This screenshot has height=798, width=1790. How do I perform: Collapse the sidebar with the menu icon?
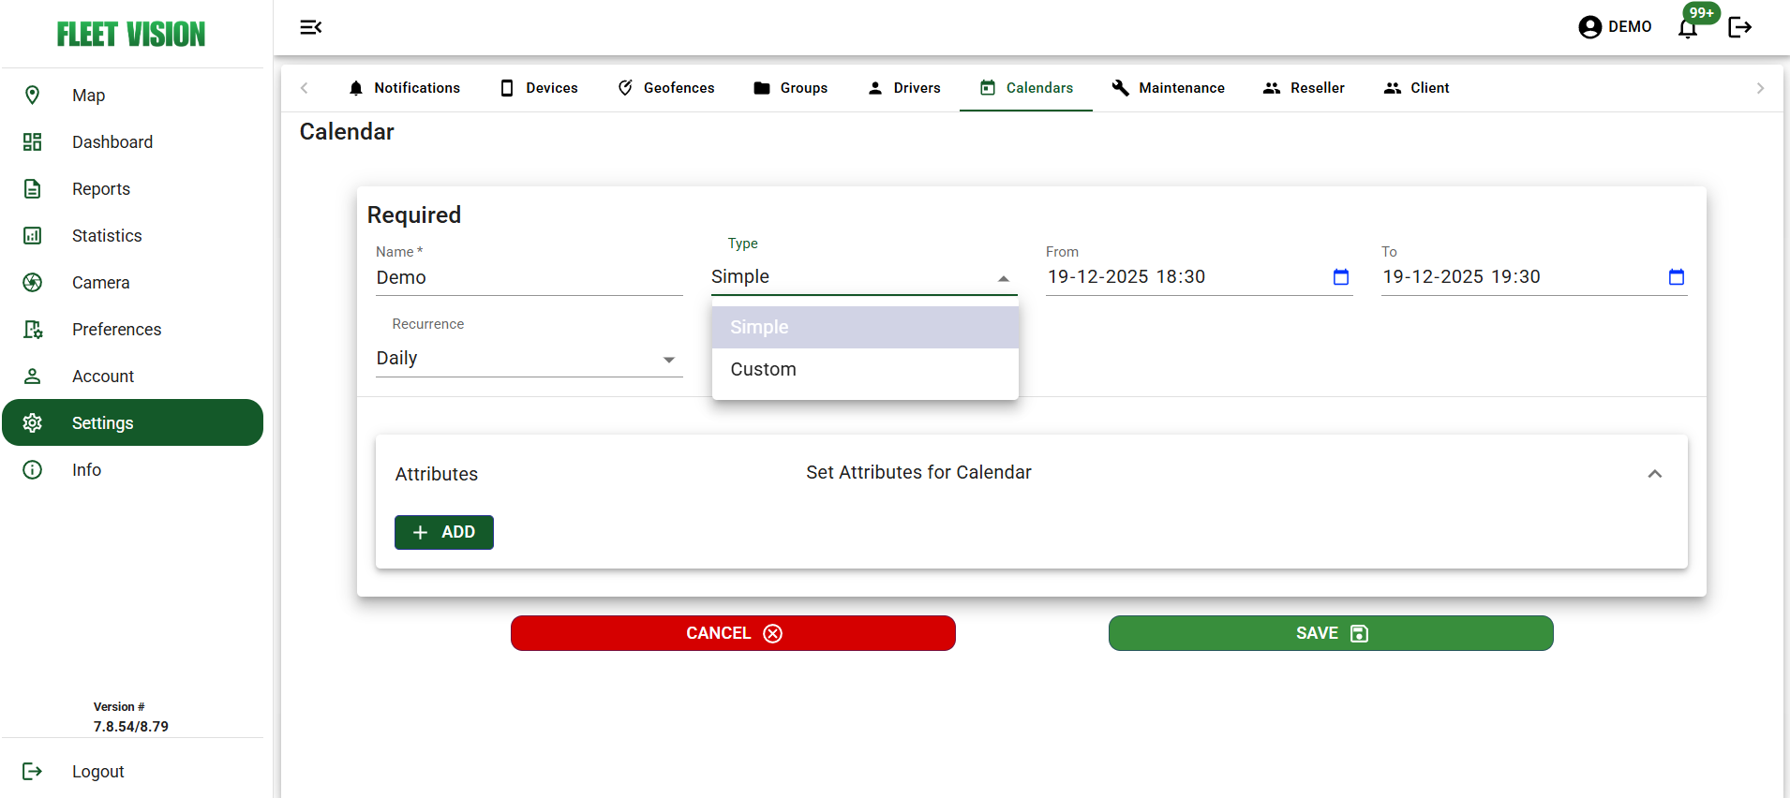(x=311, y=27)
